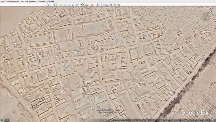Image resolution: width=216 pixels, height=122 pixels.
Task: Open the Инструменты menu
Action: [x=31, y=1]
